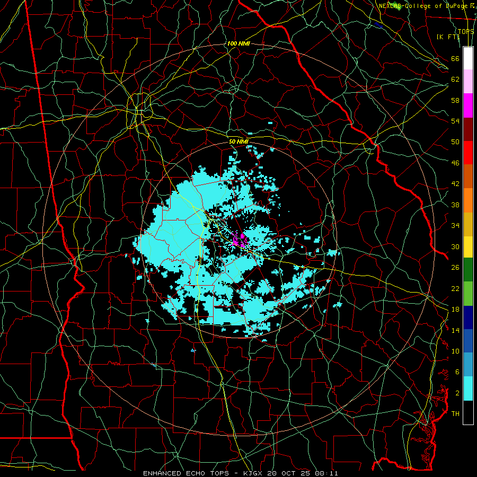Click the '34' legend value
Image resolution: width=477 pixels, height=477 pixels.
point(455,226)
